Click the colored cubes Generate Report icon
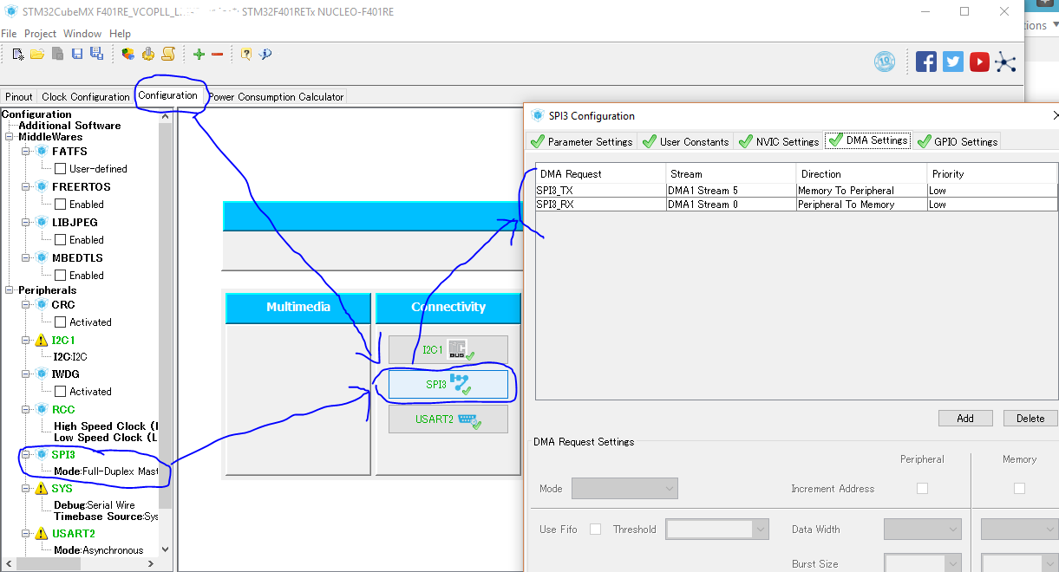This screenshot has height=572, width=1059. [128, 54]
